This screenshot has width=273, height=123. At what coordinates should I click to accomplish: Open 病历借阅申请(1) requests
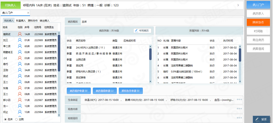pyautogui.click(x=105, y=91)
